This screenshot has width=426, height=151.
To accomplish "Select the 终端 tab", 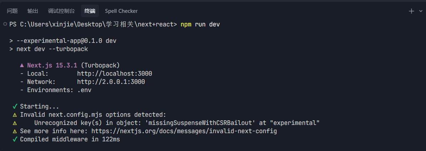I will pyautogui.click(x=90, y=11).
